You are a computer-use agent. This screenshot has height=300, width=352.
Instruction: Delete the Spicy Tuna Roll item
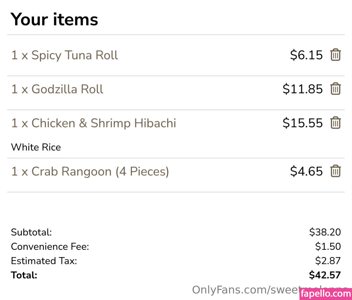(335, 55)
